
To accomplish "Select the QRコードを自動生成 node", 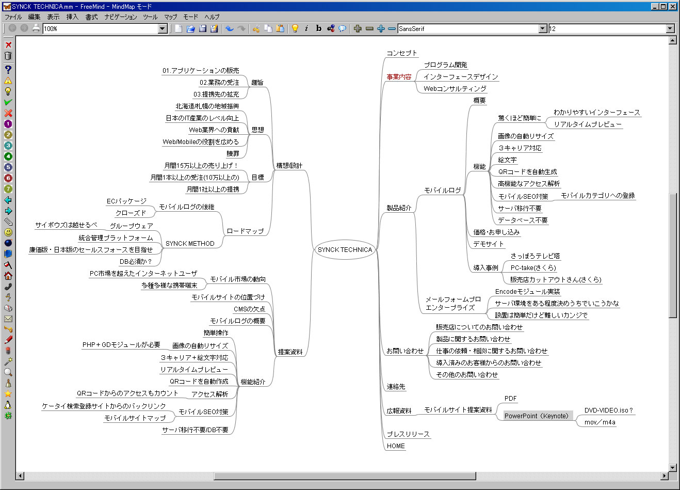I will tap(527, 172).
